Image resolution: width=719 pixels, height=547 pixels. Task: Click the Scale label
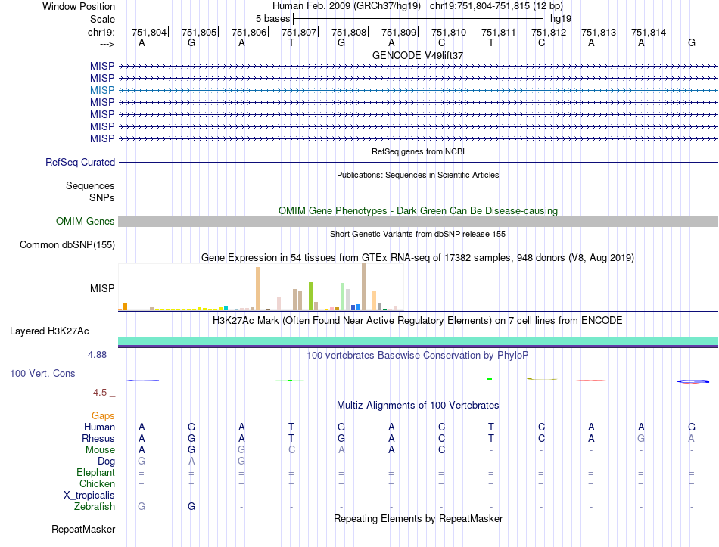point(102,19)
